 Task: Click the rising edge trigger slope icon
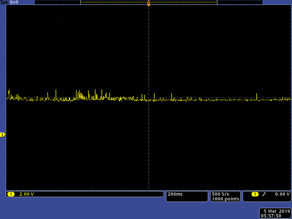tap(264, 194)
